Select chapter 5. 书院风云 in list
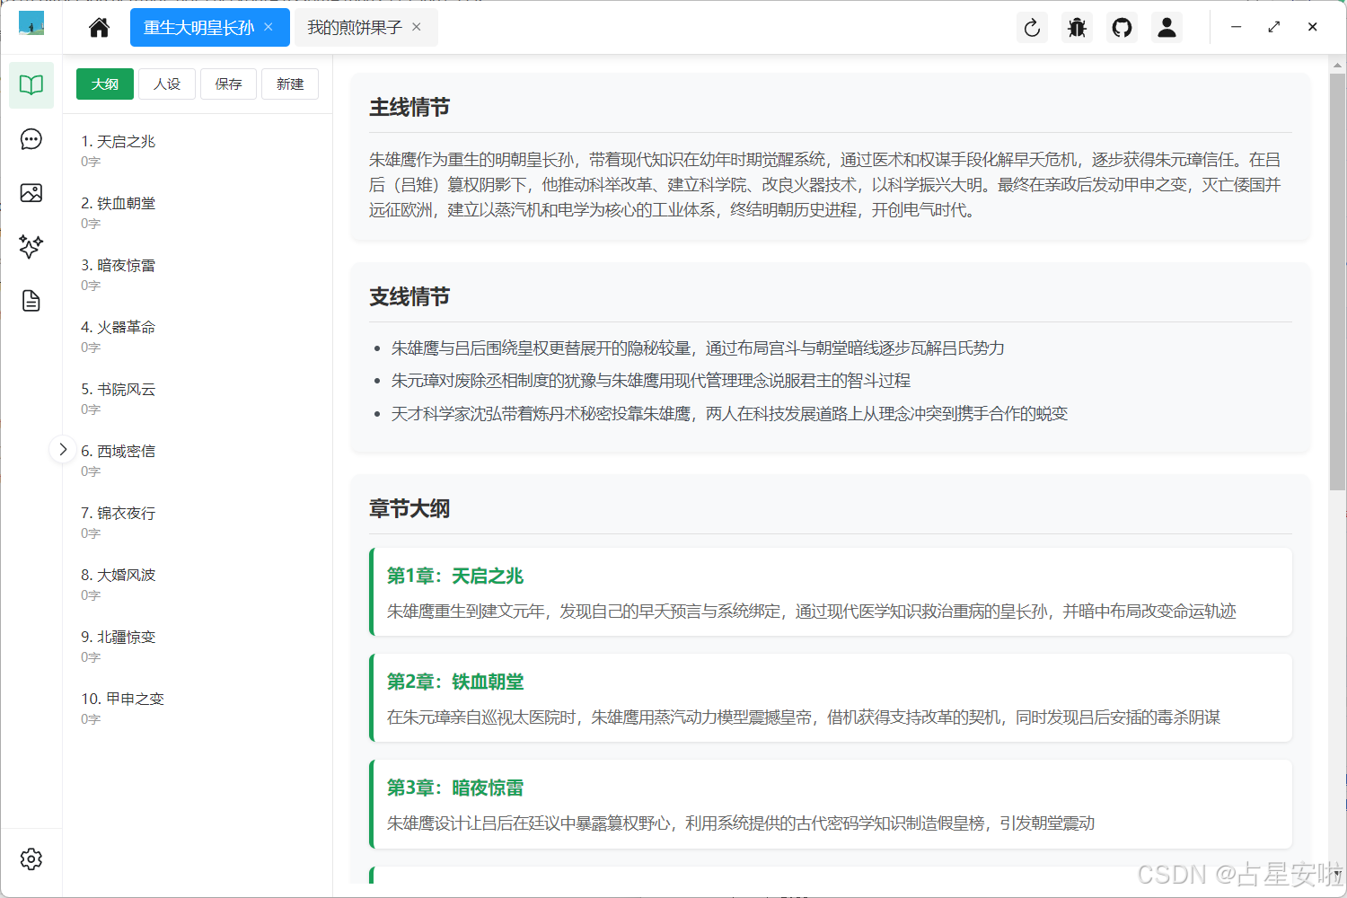The width and height of the screenshot is (1347, 898). click(198, 399)
